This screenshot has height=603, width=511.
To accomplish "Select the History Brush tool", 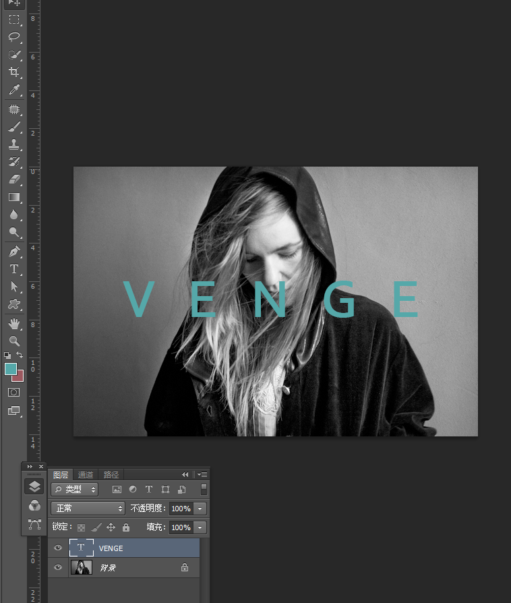I will tap(14, 162).
